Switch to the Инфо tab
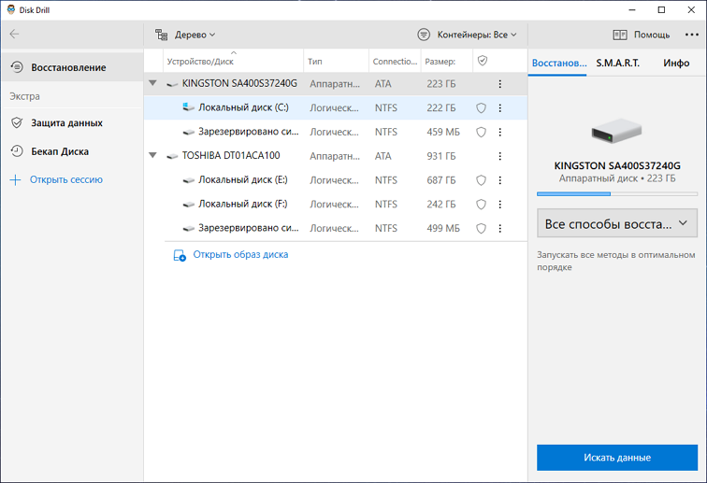 [x=676, y=64]
